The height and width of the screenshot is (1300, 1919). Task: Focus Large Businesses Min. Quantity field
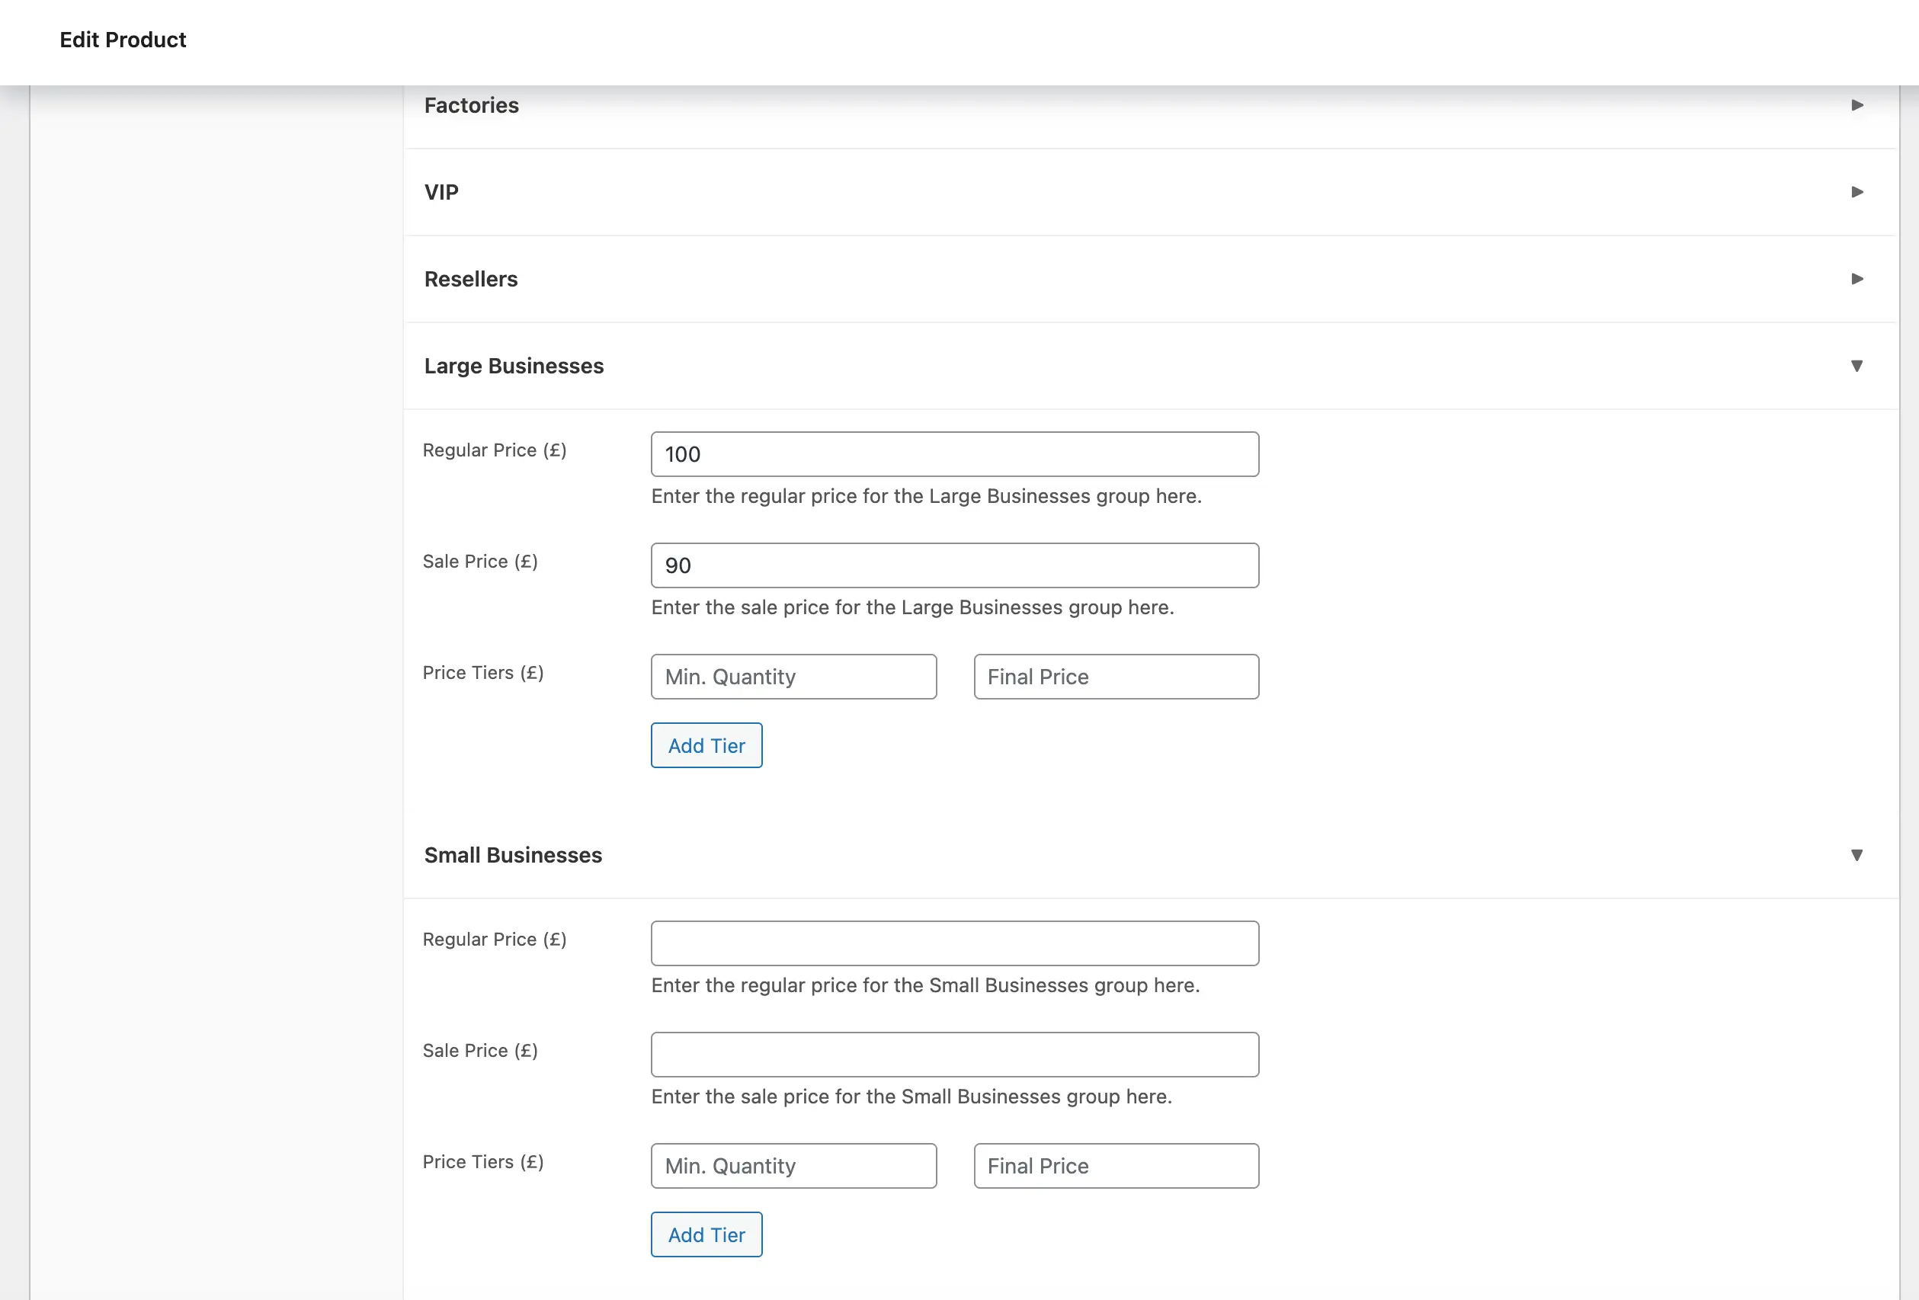[x=793, y=677]
